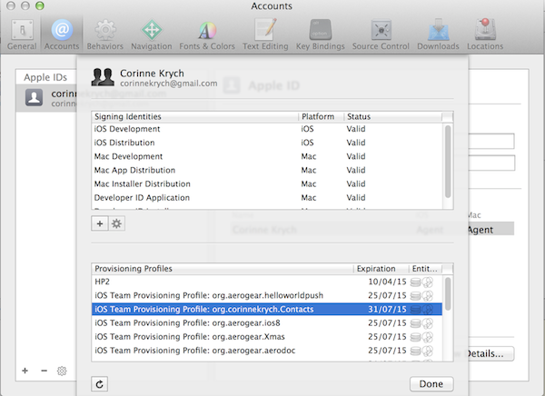The image size is (545, 396).
Task: Select the org.aerogear.helloworldpush profile
Action: 267,295
